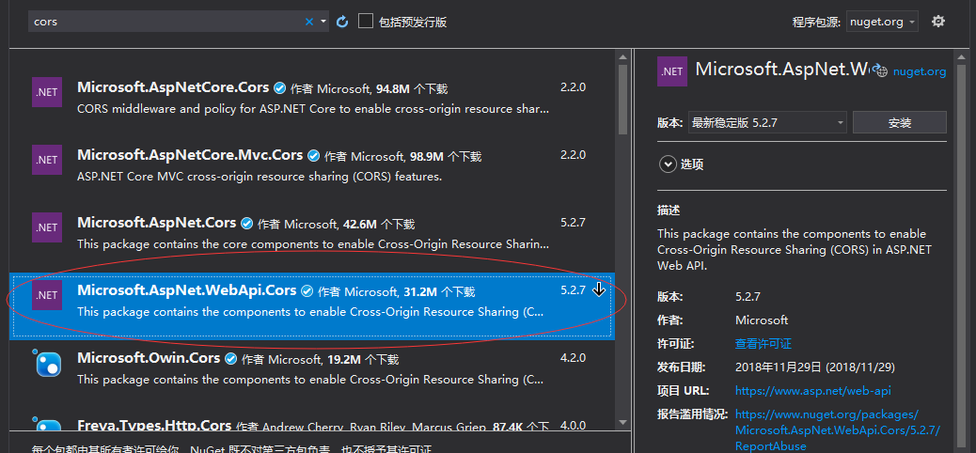Click version 2.2.0 on Microsoft.AspNetCore.Cors row
Screen dimensions: 976x453
[573, 87]
